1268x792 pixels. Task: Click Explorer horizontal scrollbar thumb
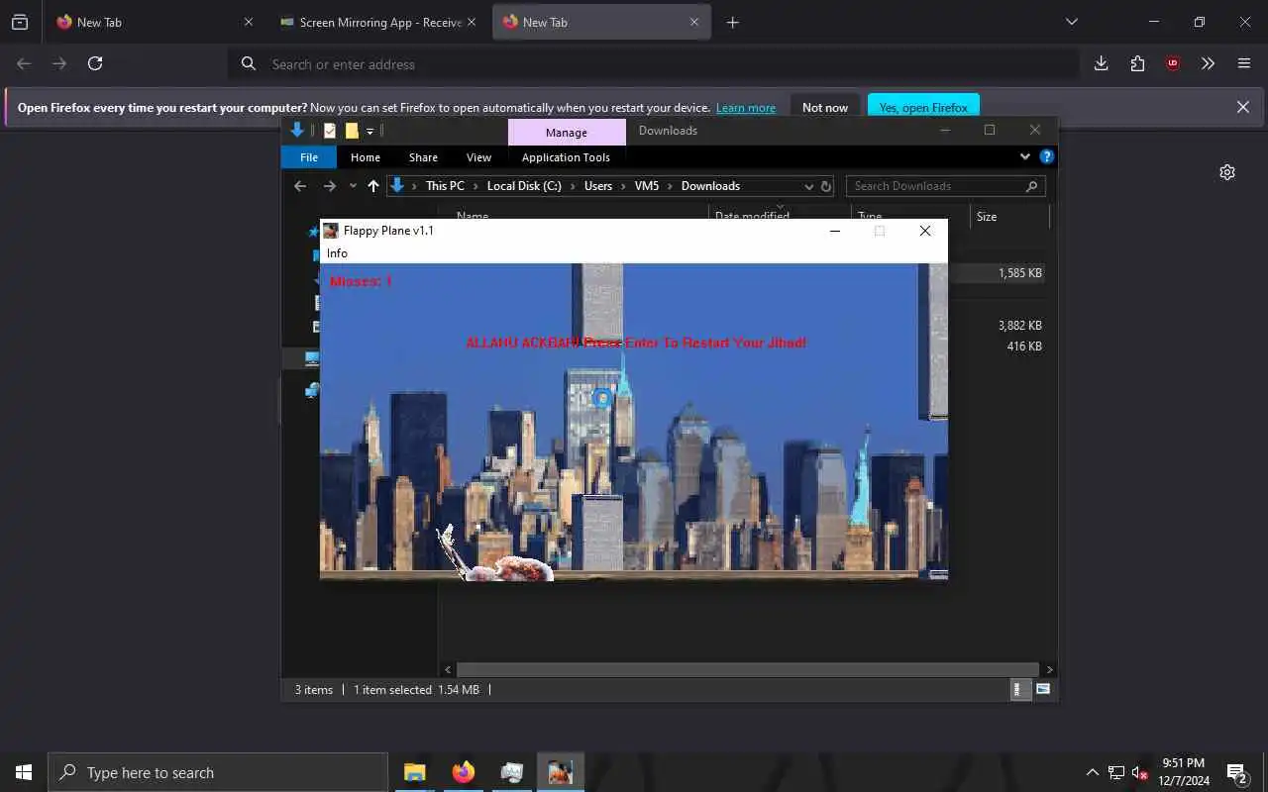(748, 669)
